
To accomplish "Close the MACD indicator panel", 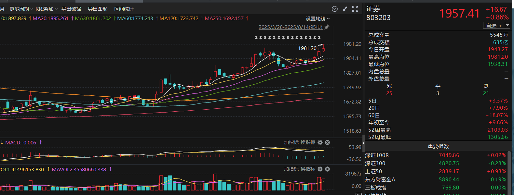I will click(328, 142).
